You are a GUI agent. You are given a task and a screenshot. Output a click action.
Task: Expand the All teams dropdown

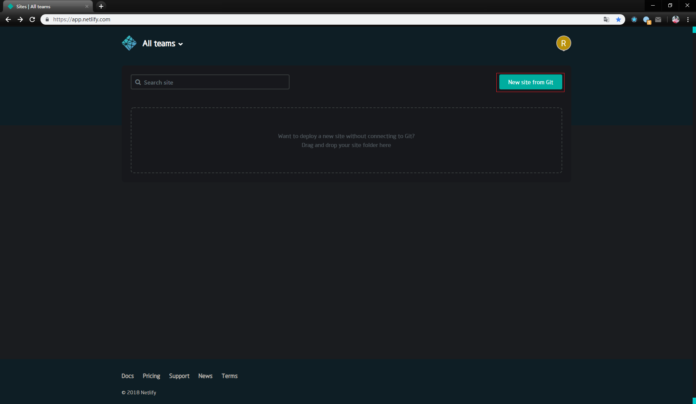tap(163, 43)
